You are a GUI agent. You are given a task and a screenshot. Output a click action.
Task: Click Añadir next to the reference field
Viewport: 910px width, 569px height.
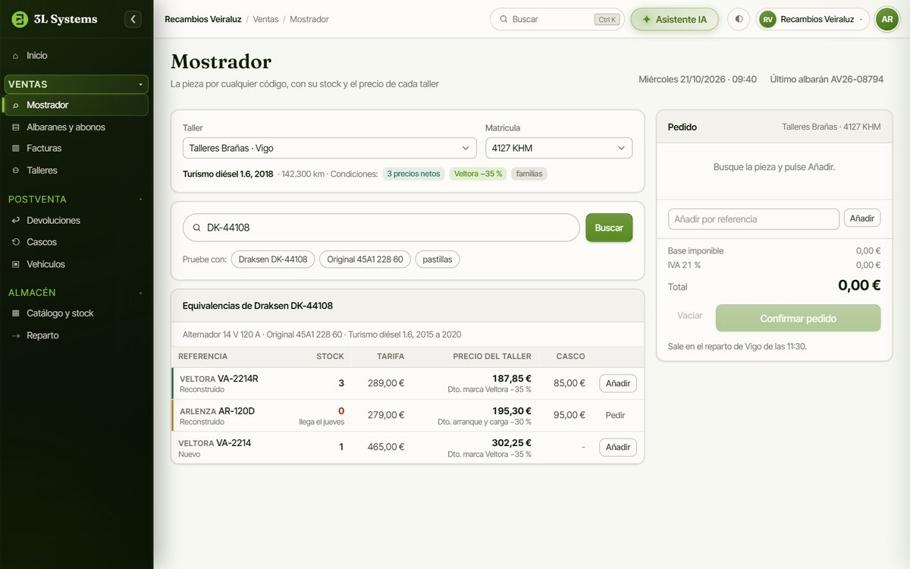[x=862, y=218]
